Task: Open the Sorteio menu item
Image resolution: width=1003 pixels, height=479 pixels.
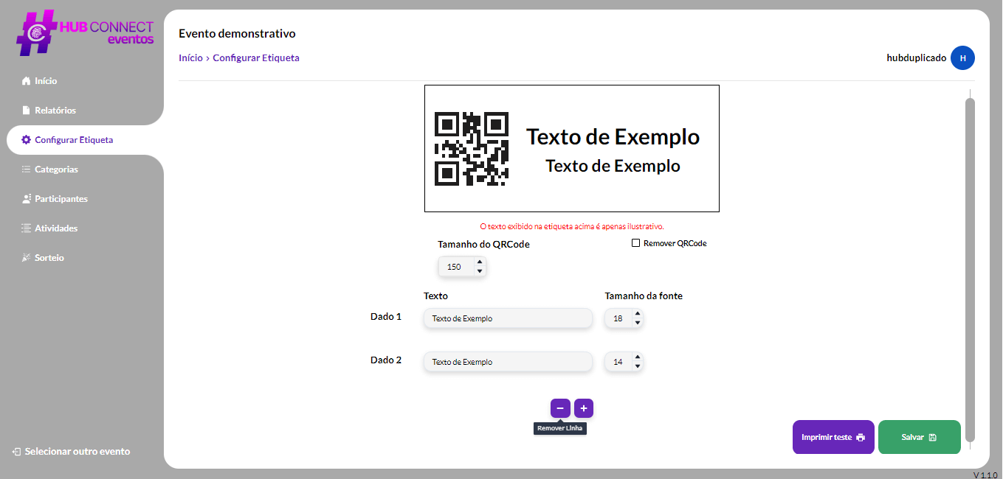Action: (49, 258)
